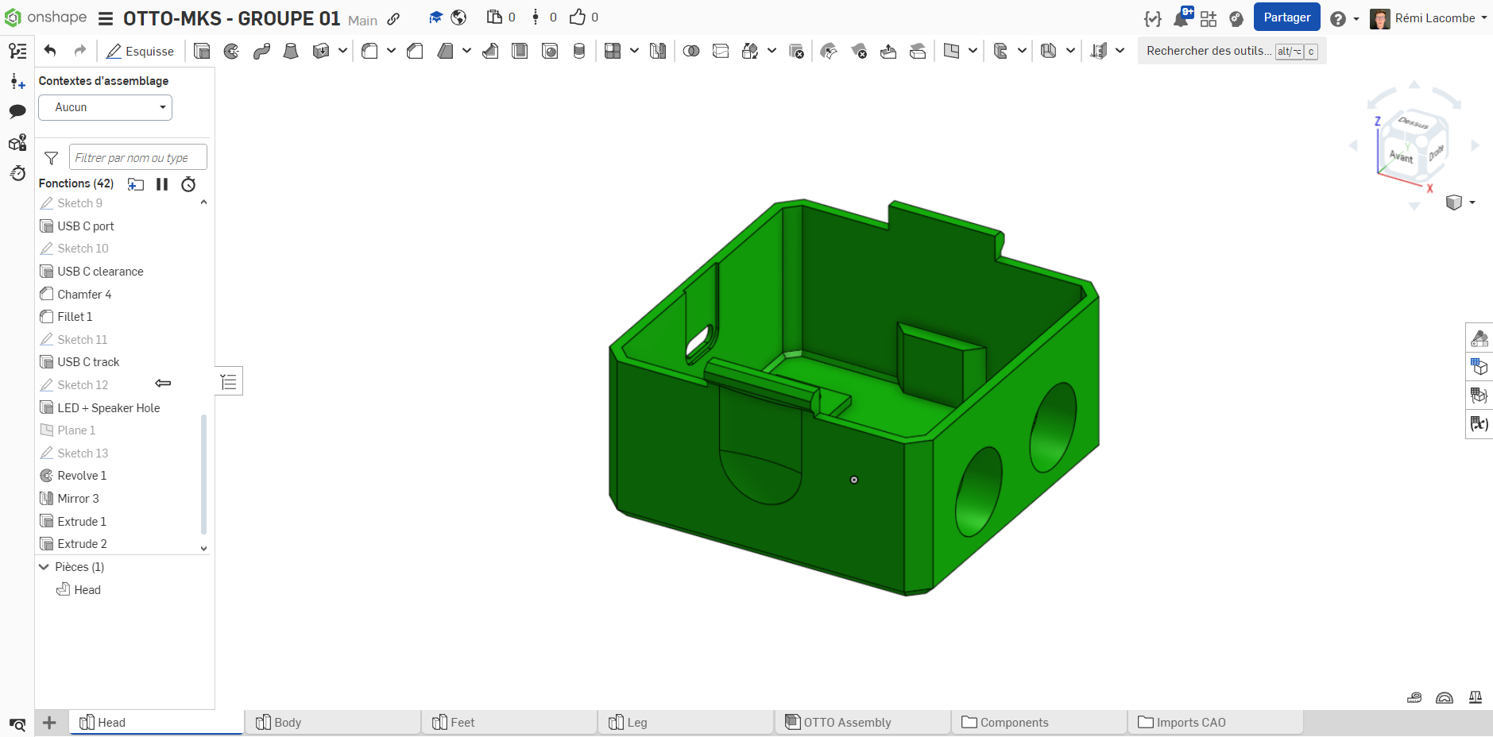Pause feature regeneration in Fonctions header
The height and width of the screenshot is (737, 1493).
(x=162, y=184)
